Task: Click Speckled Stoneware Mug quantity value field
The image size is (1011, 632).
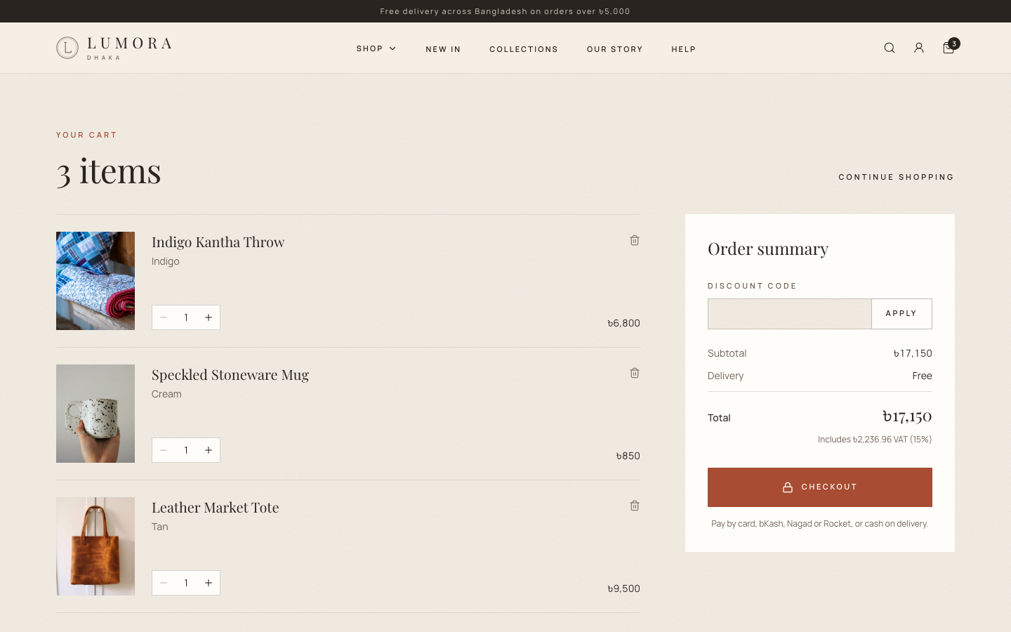Action: point(186,450)
